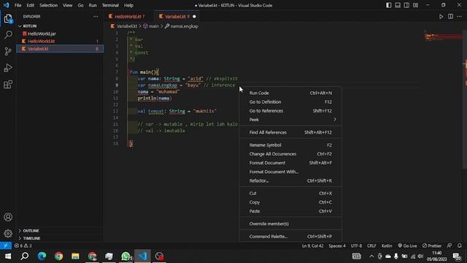Switch to the HelloWorld.kt editor tab
The width and height of the screenshot is (467, 263).
click(129, 16)
